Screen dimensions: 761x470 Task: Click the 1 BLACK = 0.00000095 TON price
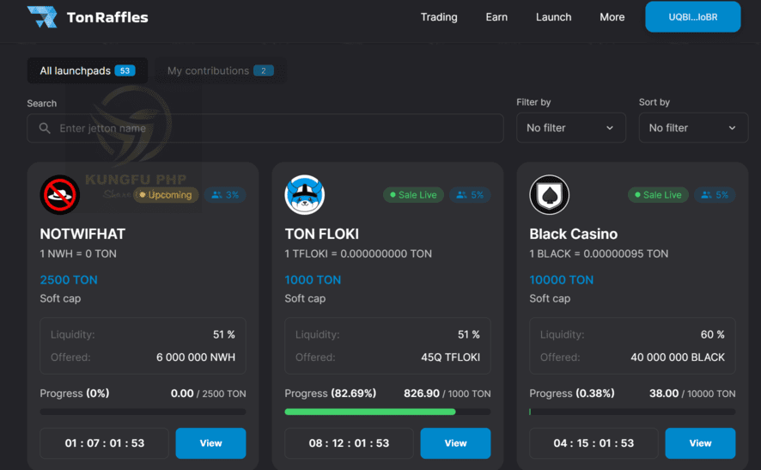click(599, 254)
